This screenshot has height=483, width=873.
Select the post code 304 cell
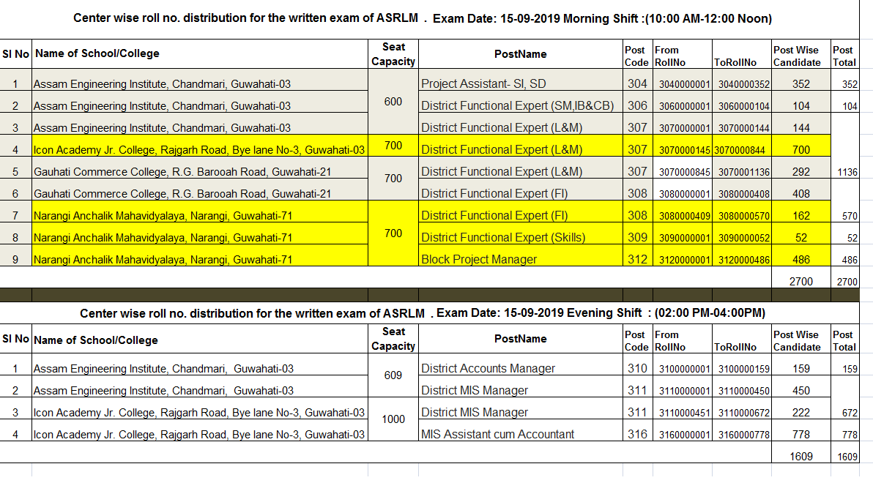coord(637,80)
